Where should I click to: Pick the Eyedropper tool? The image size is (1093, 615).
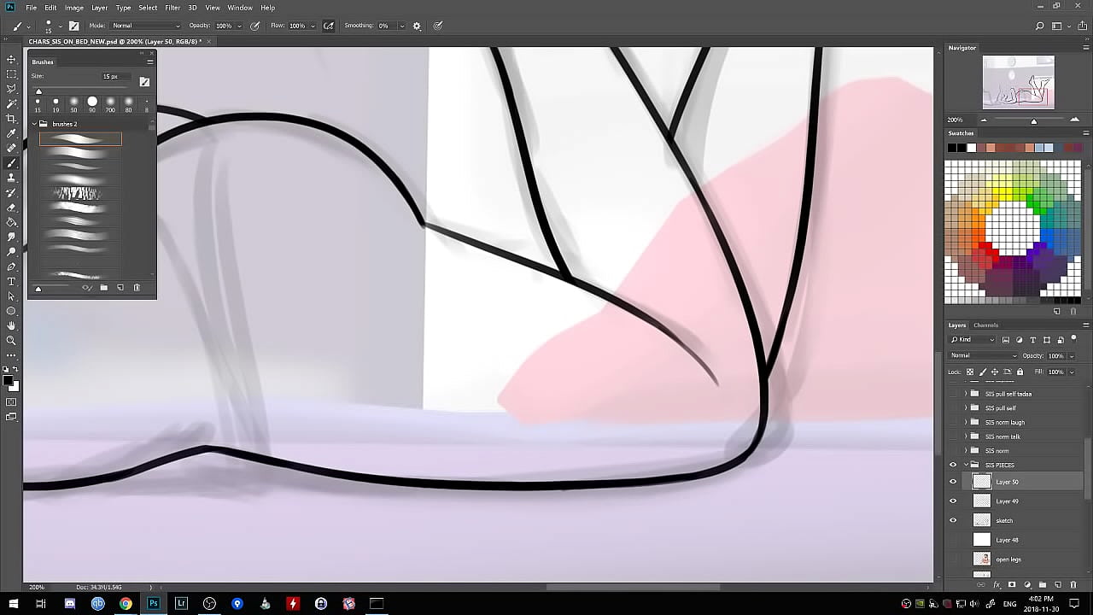click(x=12, y=133)
